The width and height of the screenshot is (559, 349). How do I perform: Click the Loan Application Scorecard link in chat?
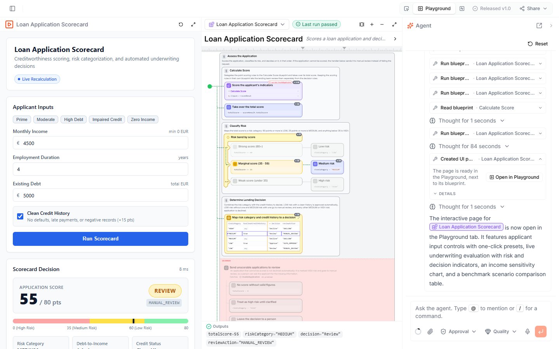coord(466,227)
